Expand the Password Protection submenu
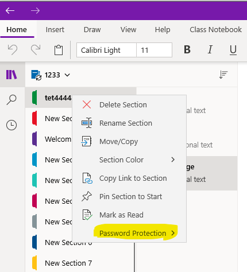Screen dimensions: 247x272 click(129, 233)
